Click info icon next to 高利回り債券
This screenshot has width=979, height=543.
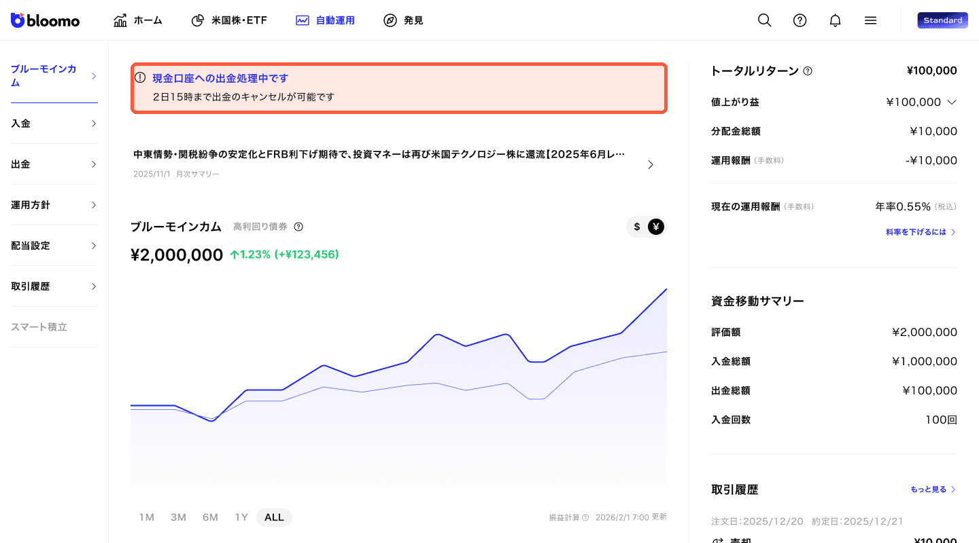(x=298, y=227)
